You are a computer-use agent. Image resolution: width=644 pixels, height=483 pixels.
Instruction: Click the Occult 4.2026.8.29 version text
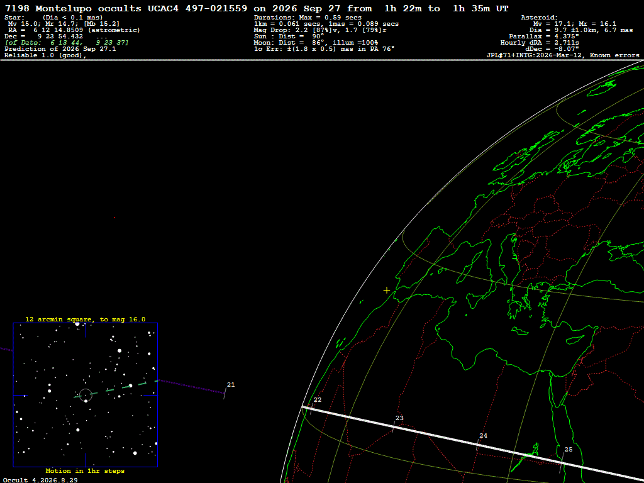tap(40, 480)
